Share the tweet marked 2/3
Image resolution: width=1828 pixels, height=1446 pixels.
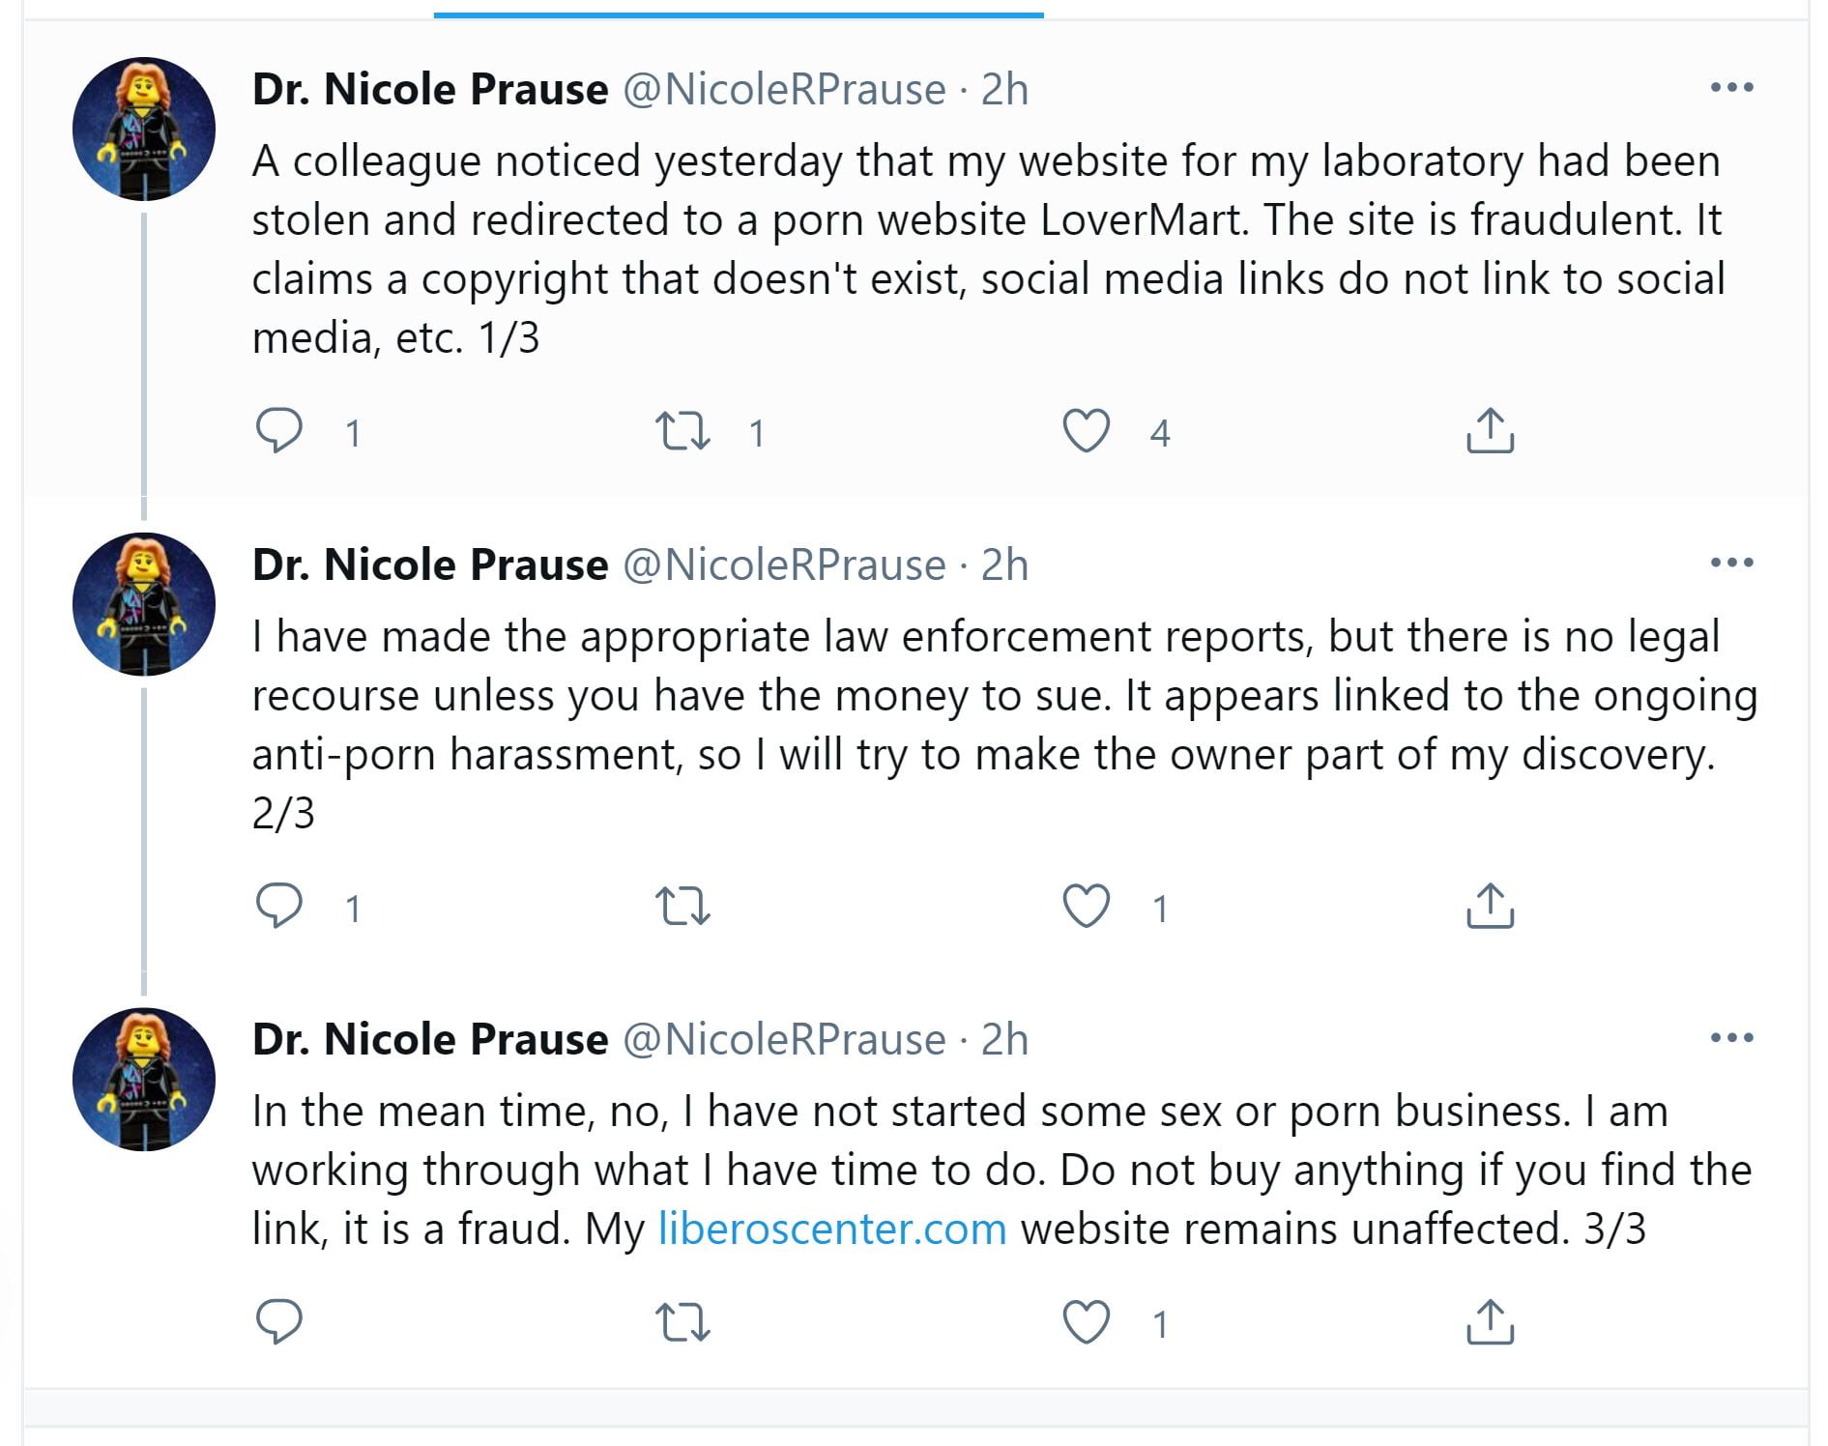click(x=1490, y=907)
